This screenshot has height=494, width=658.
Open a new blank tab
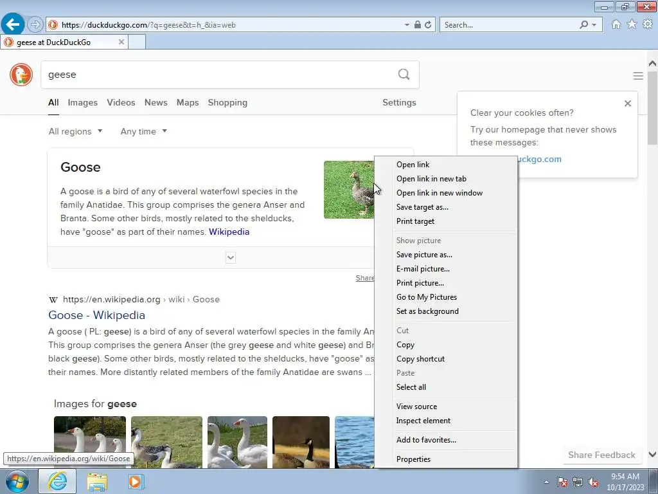[x=137, y=42]
